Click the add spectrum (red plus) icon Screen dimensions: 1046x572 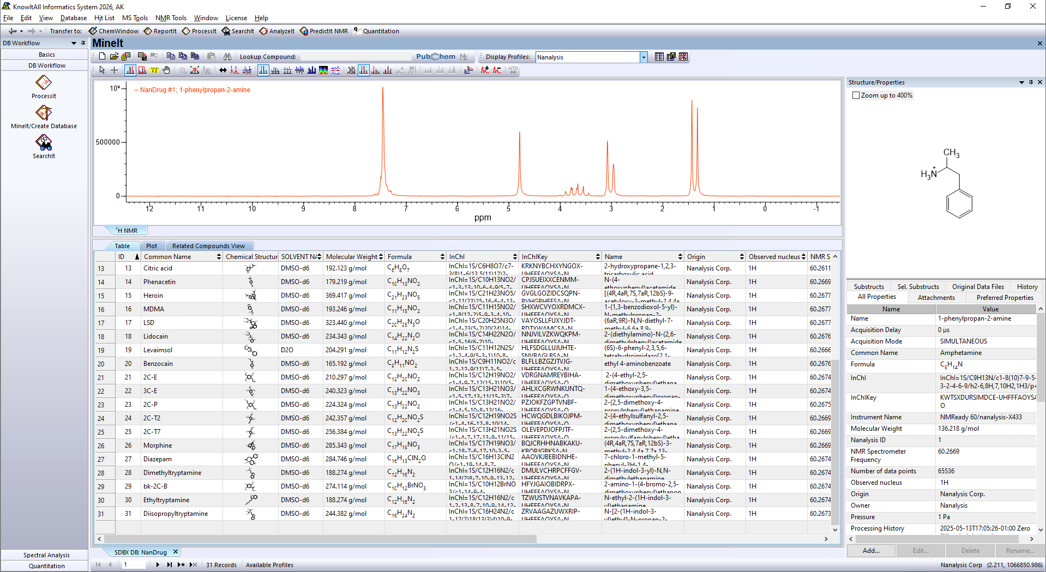pyautogui.click(x=485, y=70)
